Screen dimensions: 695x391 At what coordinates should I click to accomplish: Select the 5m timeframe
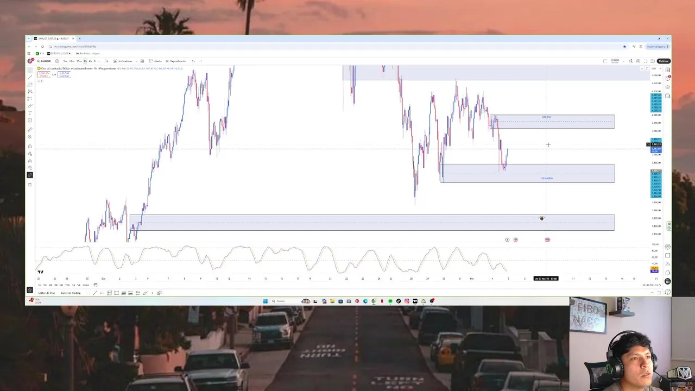point(65,61)
